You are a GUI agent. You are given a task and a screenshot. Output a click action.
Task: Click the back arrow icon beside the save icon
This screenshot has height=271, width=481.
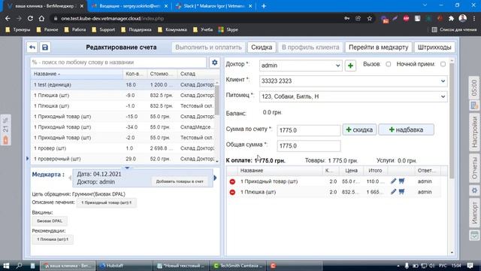point(32,47)
